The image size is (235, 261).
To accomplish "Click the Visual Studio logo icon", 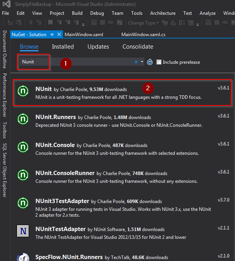I will coord(7,4).
